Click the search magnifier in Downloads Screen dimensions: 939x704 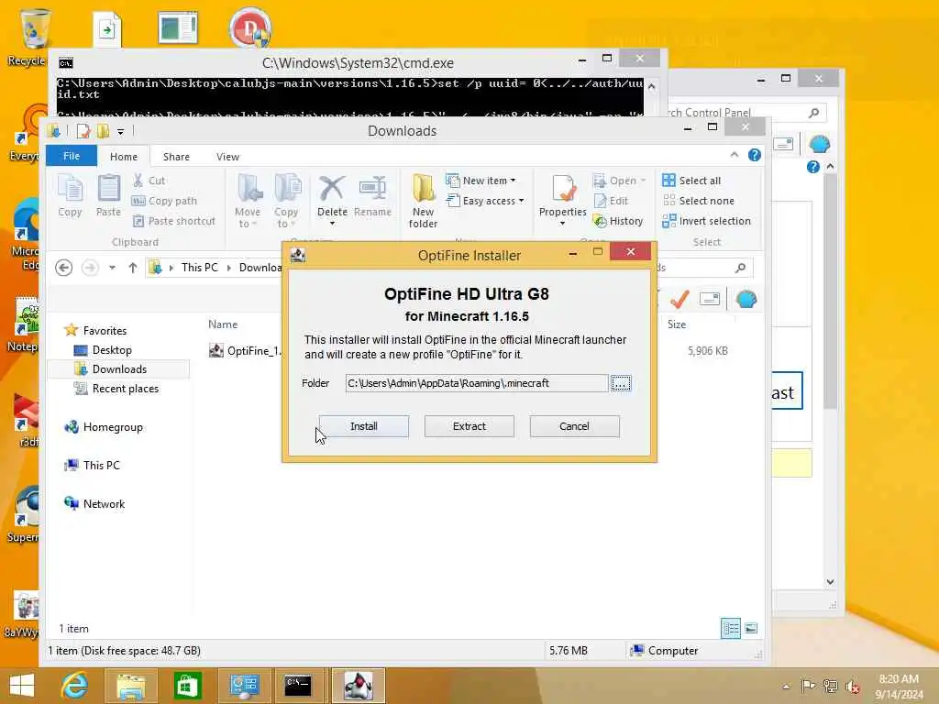pyautogui.click(x=741, y=268)
